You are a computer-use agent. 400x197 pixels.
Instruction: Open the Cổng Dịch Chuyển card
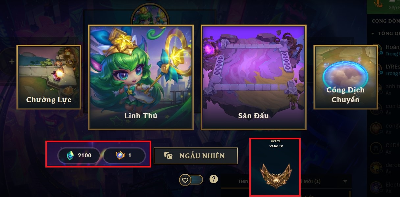345,77
